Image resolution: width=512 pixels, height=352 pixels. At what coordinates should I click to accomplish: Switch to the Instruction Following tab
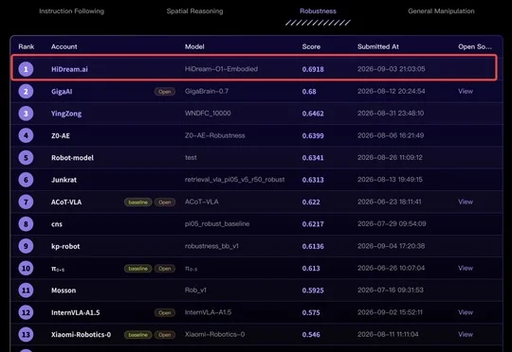click(71, 11)
